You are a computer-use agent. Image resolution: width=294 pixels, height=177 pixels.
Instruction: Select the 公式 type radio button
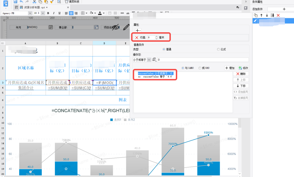pyautogui.click(x=218, y=49)
